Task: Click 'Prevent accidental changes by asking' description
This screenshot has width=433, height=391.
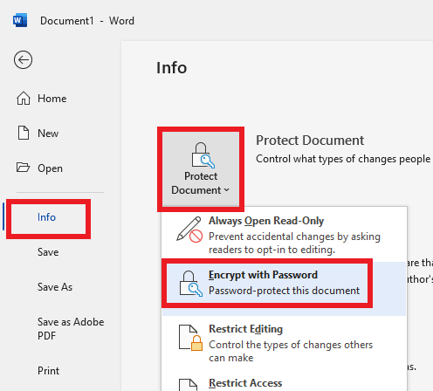Action: (x=294, y=237)
